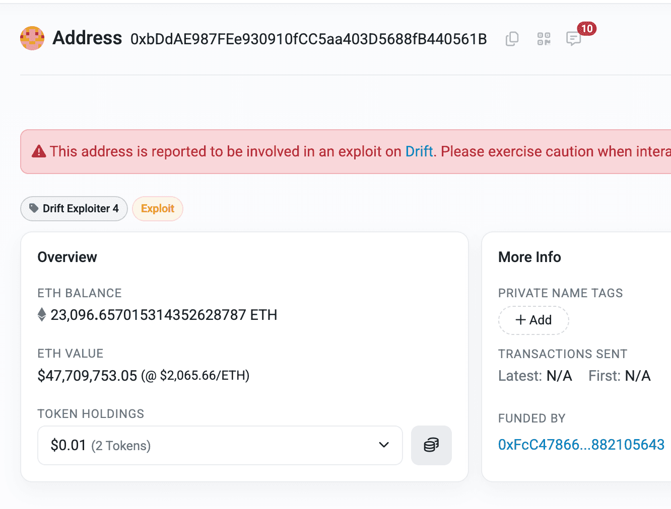671x509 pixels.
Task: Click the Exploit label badge
Action: click(157, 208)
